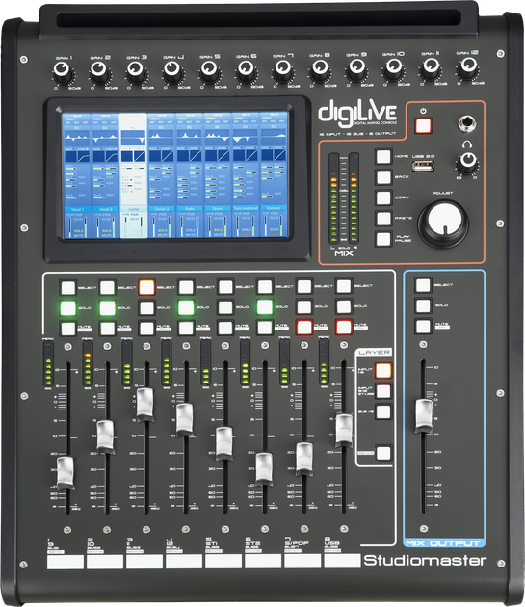Push the HOME button
Image resolution: width=525 pixels, height=607 pixels.
383,157
